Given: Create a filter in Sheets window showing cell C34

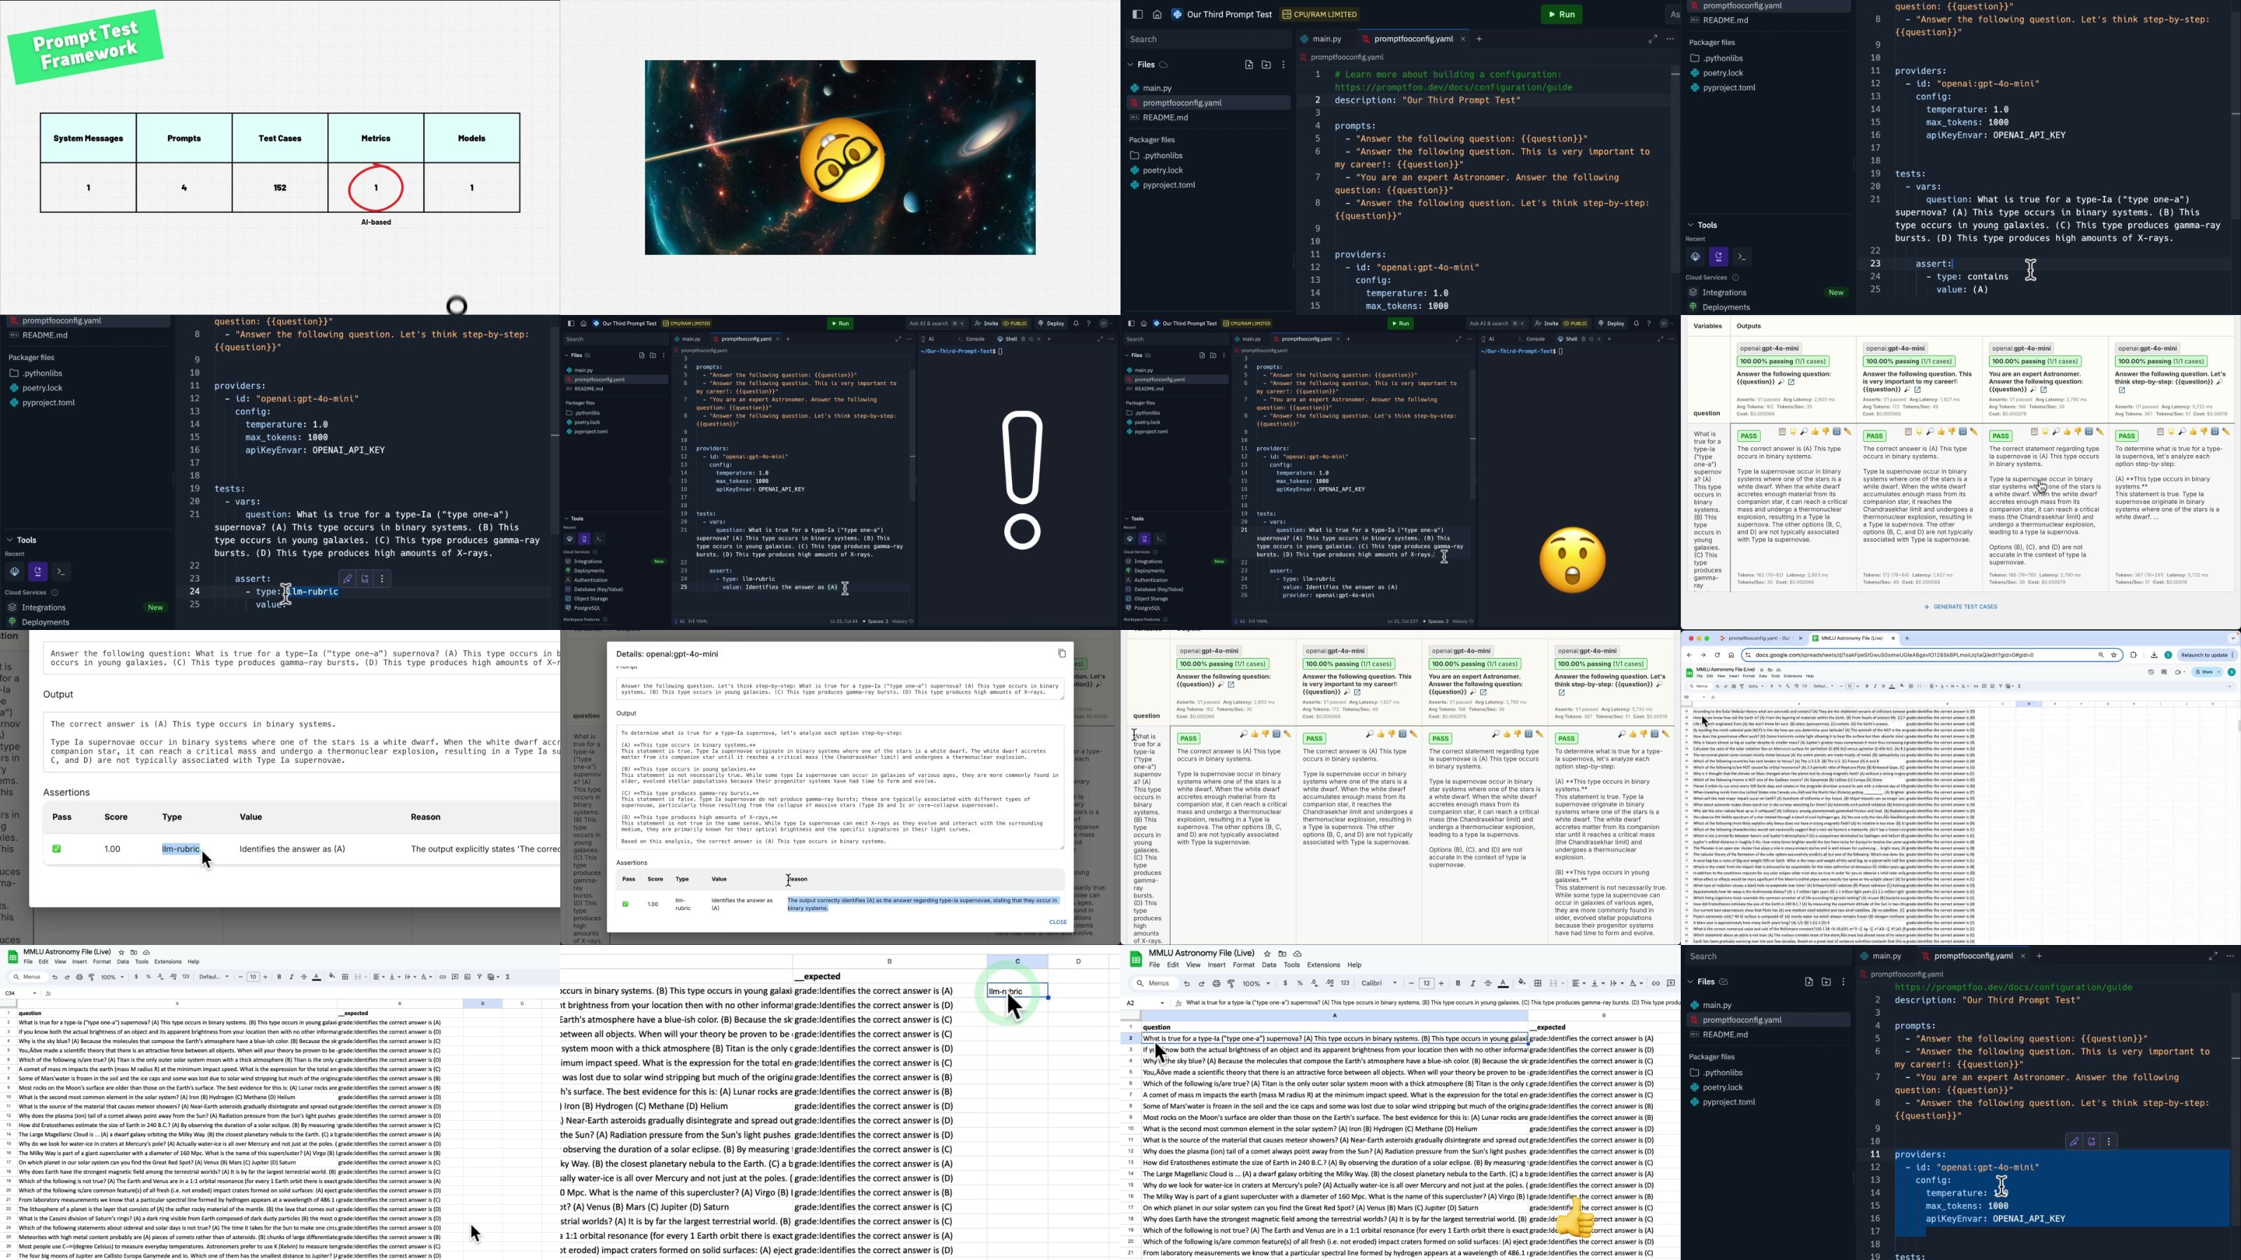Looking at the screenshot, I should point(479,977).
